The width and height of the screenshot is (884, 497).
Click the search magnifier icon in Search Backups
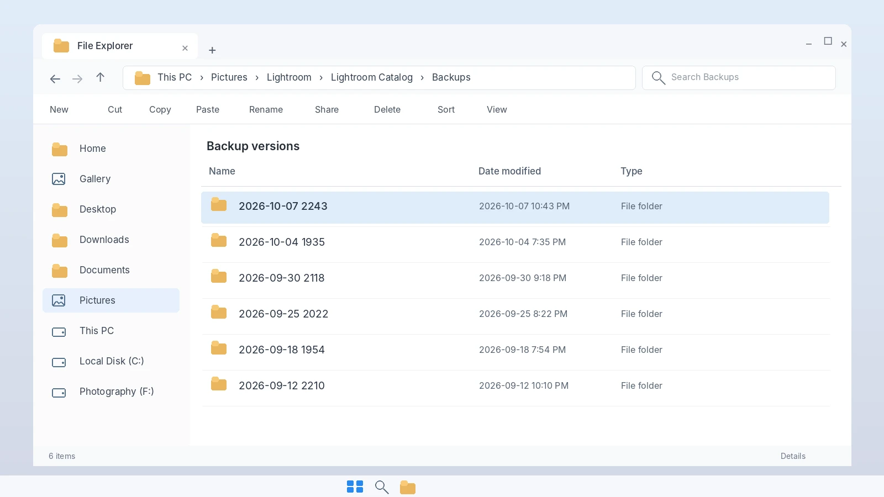[x=658, y=78]
